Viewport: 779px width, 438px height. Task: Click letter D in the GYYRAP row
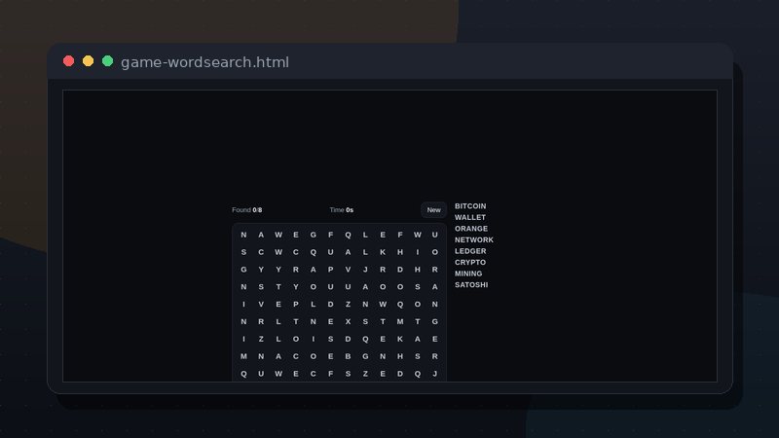[x=400, y=270]
